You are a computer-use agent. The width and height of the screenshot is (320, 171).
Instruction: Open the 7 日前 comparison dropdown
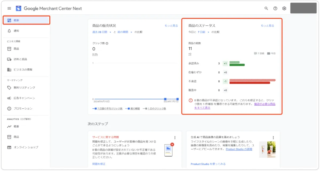(x=203, y=32)
